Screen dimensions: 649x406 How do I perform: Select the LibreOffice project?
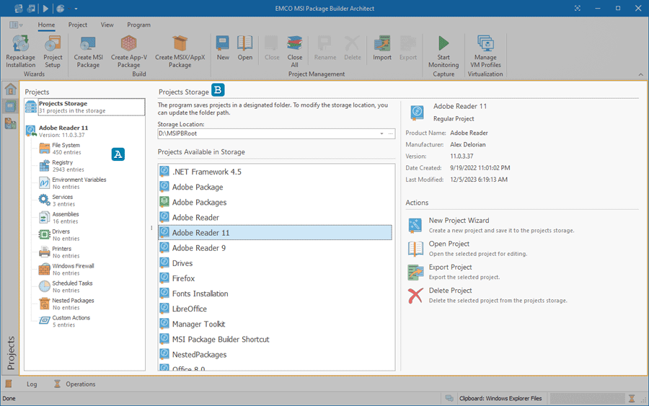pyautogui.click(x=275, y=309)
